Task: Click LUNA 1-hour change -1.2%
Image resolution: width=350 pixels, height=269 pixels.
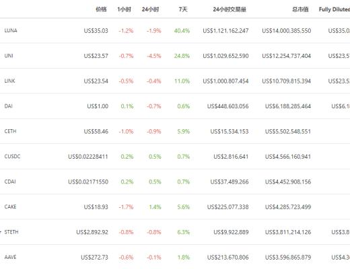Action: [126, 31]
